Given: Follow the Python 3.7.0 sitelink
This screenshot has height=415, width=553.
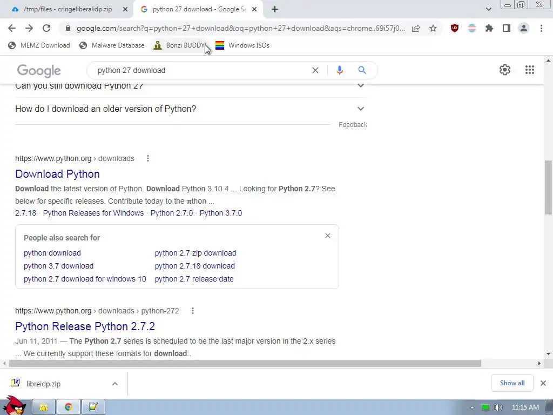Looking at the screenshot, I should [221, 213].
